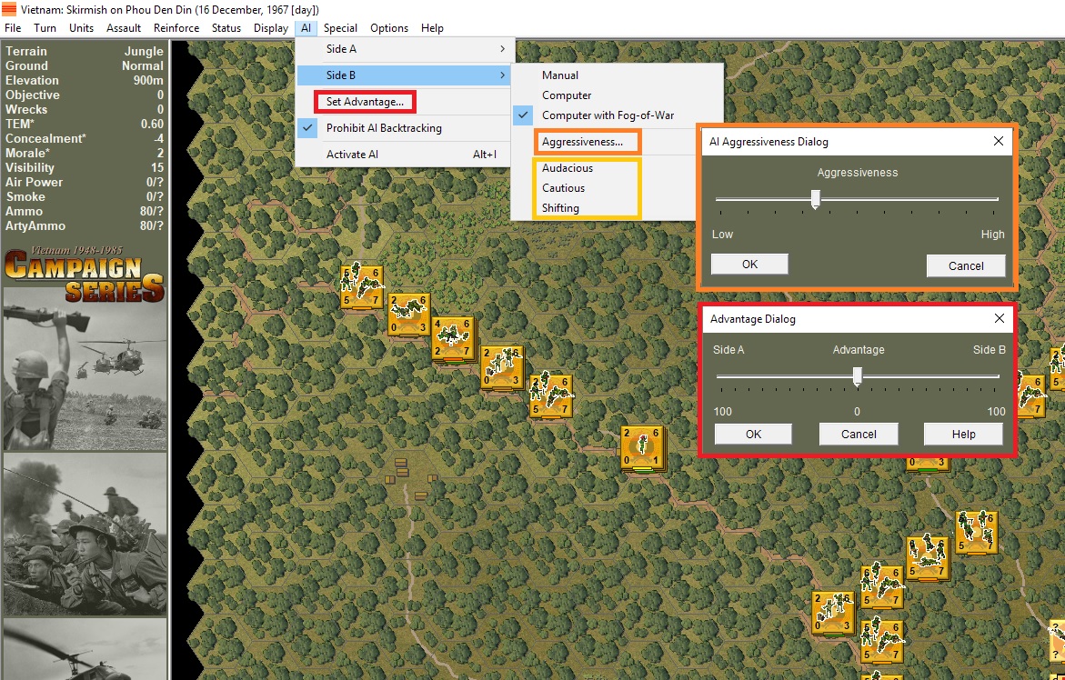Click the Terrain Jungle row in info panel
Screen dimensions: 1065x680
85,51
